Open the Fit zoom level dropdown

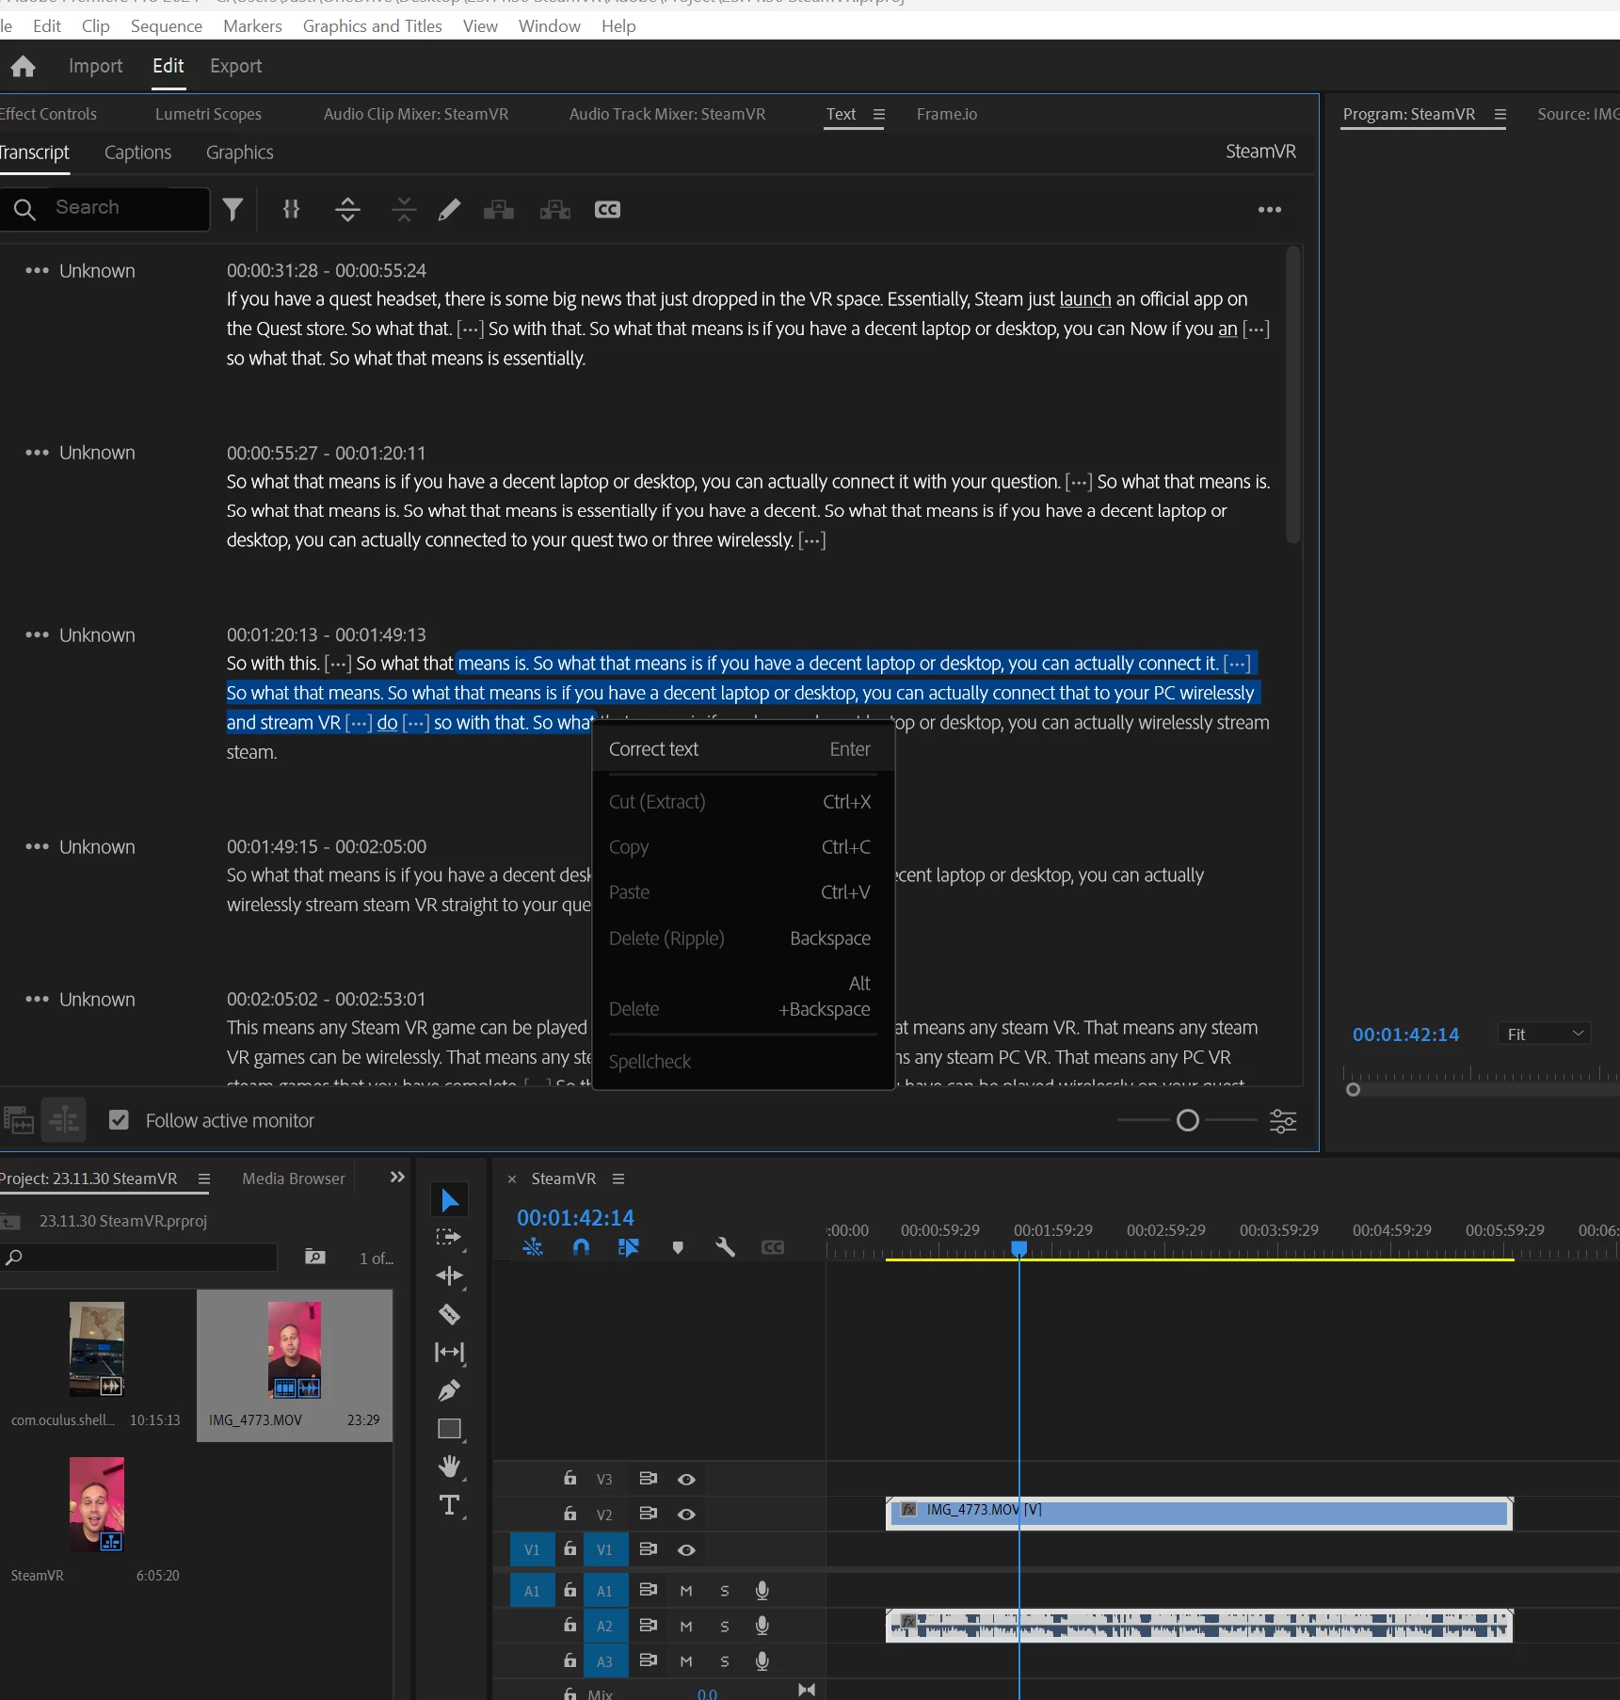coord(1544,1034)
